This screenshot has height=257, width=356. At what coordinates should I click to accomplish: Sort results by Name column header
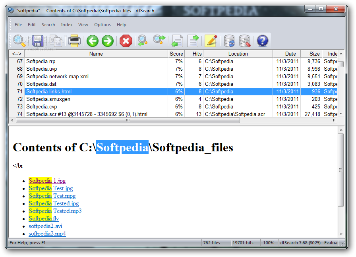tap(96, 54)
